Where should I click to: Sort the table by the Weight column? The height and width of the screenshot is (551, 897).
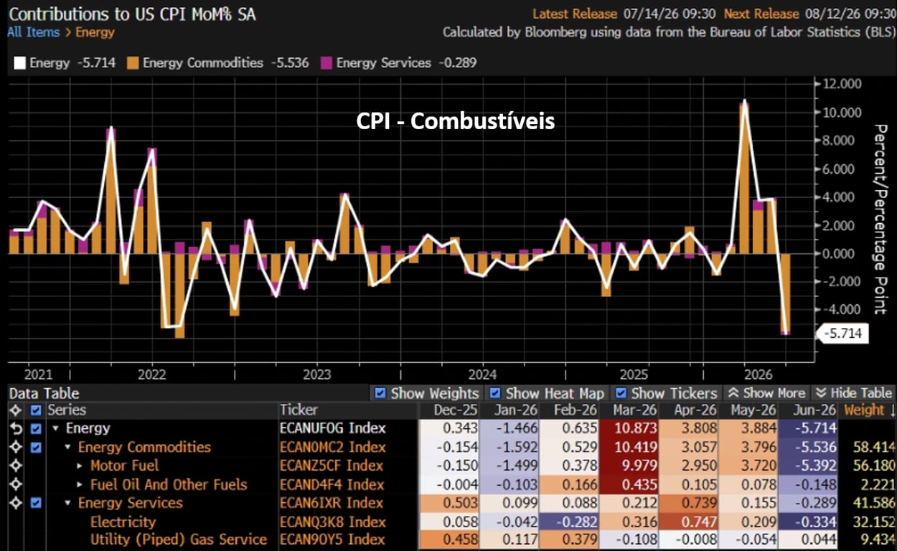(x=868, y=410)
